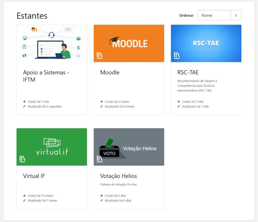
Task: Click 'Atualizado há 4 meses' text
Action: 120,106
